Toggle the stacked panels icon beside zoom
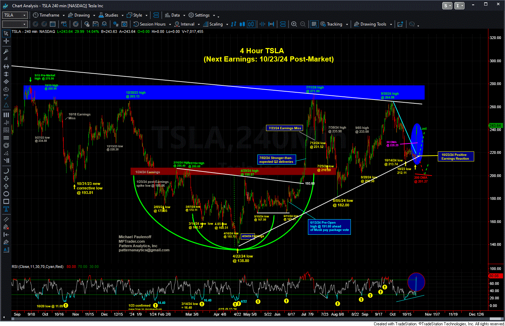505x326 pixels. 283,24
